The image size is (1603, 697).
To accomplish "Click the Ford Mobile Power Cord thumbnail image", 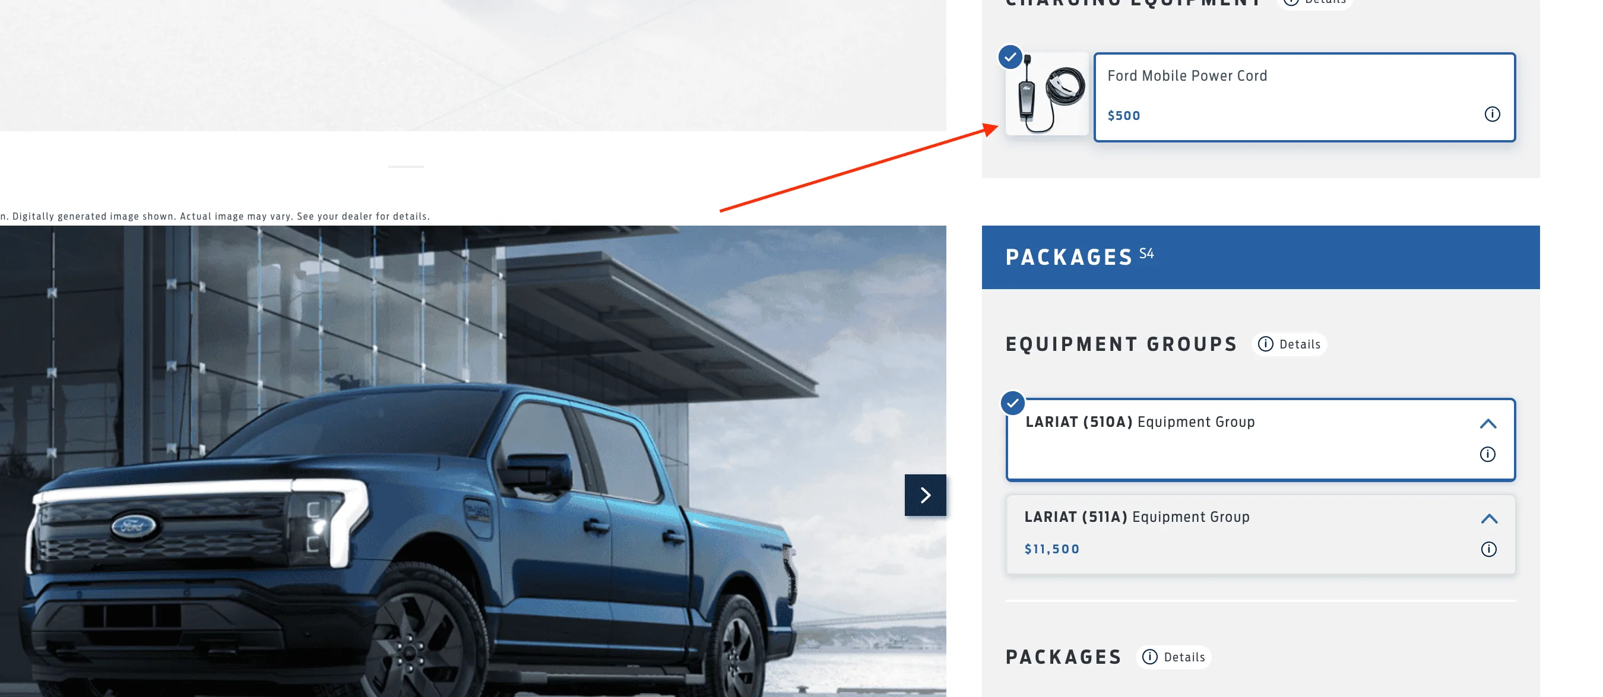I will pyautogui.click(x=1048, y=94).
